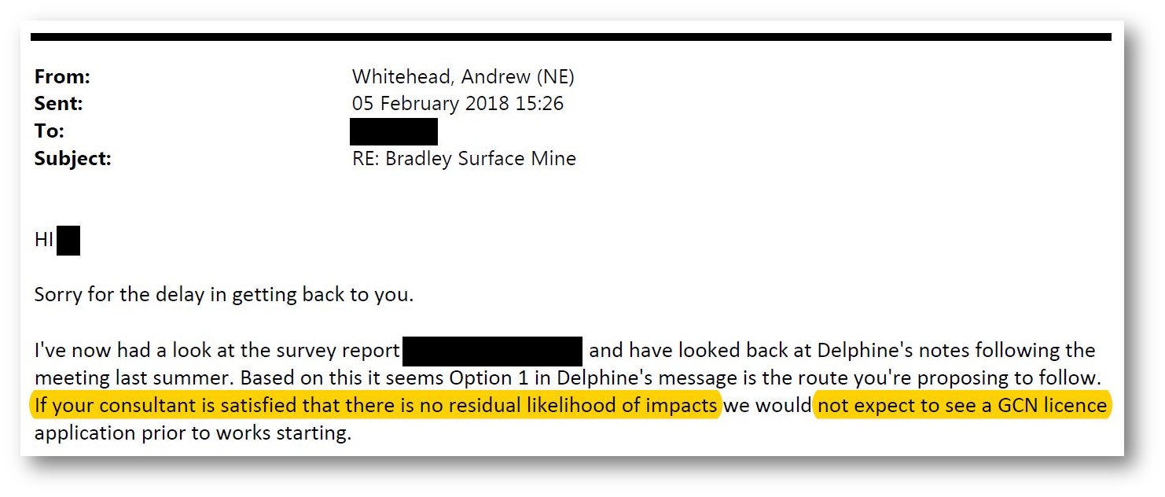Click the text application prior to works starting
Image resolution: width=1165 pixels, height=497 pixels.
pos(193,434)
